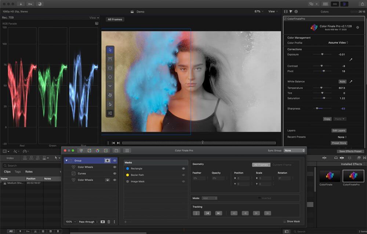Click the Edit Layers button
Viewport: 367px width, 234px height.
(339, 131)
